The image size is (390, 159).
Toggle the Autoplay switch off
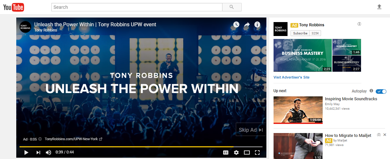(x=381, y=92)
